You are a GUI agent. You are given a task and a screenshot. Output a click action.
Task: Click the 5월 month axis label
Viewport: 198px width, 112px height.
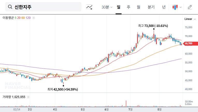(x=83, y=109)
